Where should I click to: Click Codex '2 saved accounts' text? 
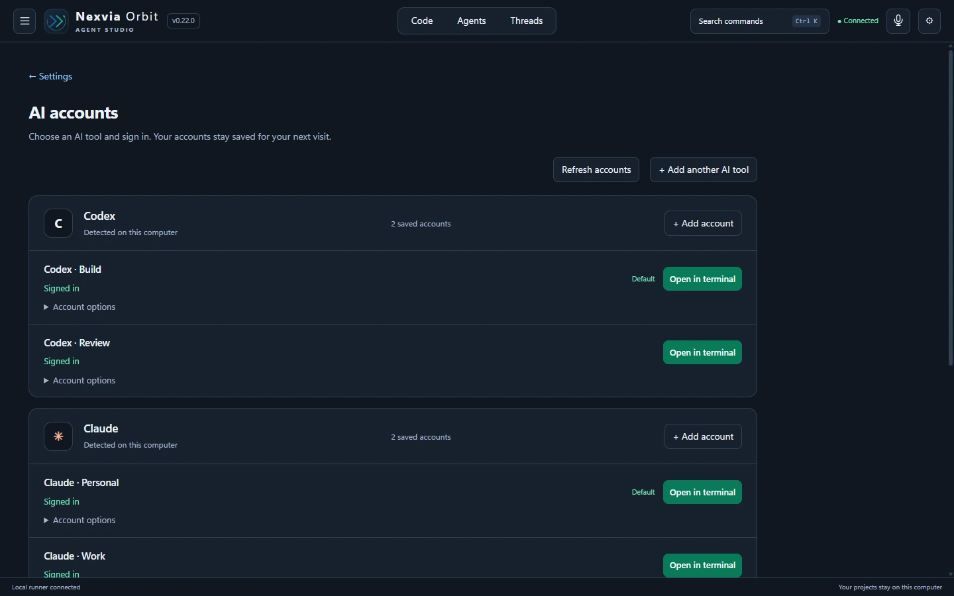coord(421,224)
